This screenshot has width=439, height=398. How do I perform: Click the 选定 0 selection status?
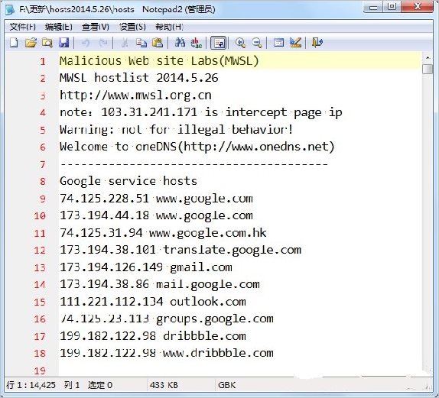100,385
